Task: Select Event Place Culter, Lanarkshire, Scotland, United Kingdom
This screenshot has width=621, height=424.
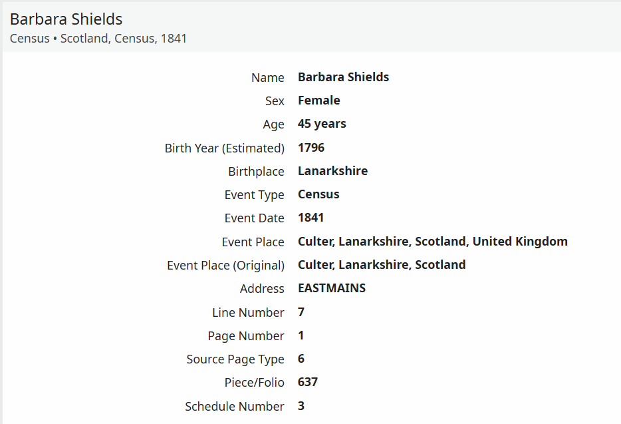Action: (x=432, y=242)
